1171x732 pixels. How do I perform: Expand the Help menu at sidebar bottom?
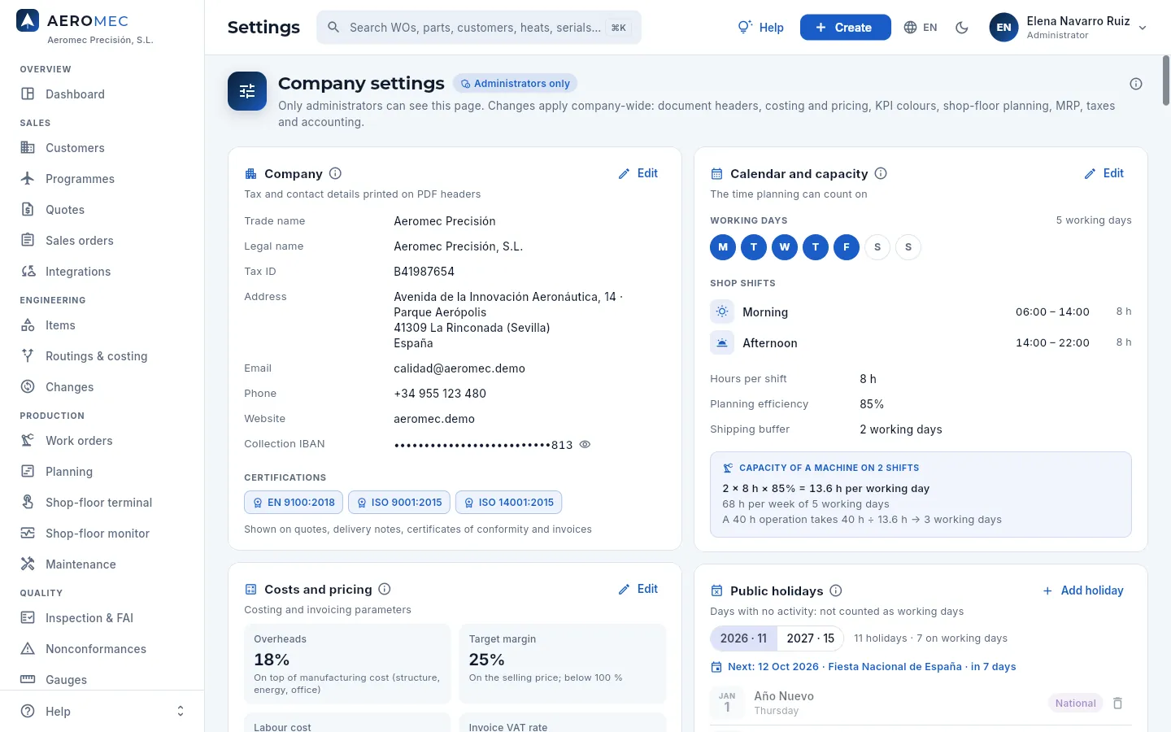coord(102,711)
